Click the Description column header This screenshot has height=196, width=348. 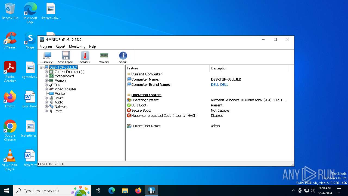click(x=248, y=68)
